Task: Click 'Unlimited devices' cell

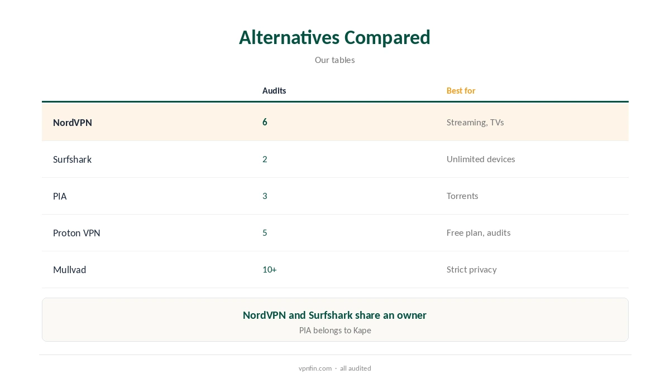Action: point(481,159)
